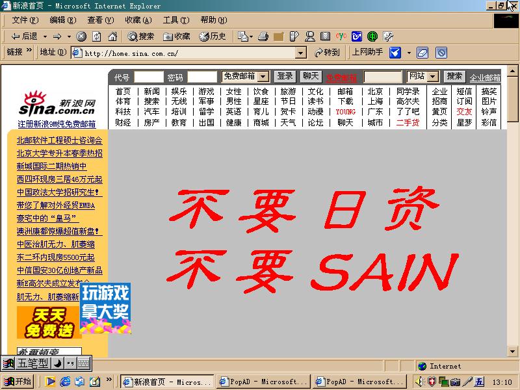Screen dimensions: 520x390
Task: Open the 上网助手 checkmark dropdown arrow
Action: (x=409, y=53)
